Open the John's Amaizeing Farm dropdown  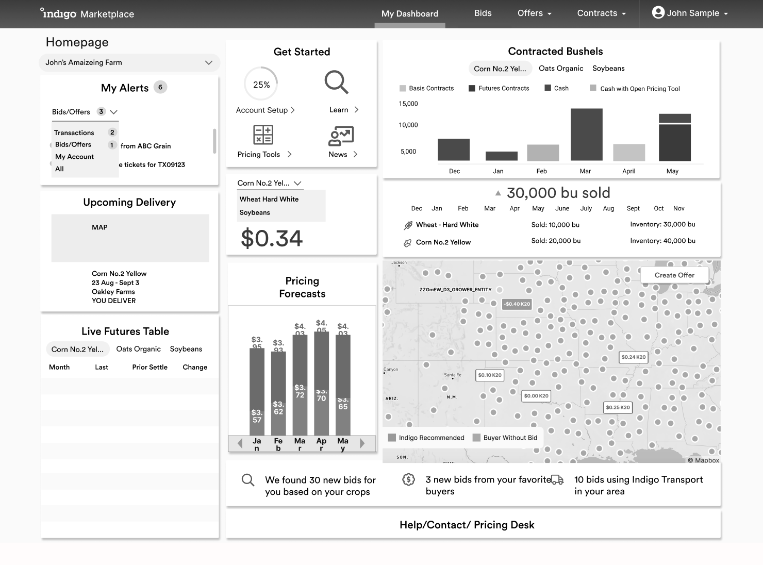click(x=129, y=62)
